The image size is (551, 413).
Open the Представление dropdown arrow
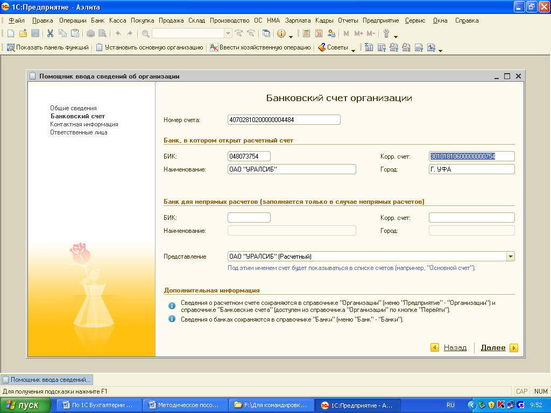(510, 257)
